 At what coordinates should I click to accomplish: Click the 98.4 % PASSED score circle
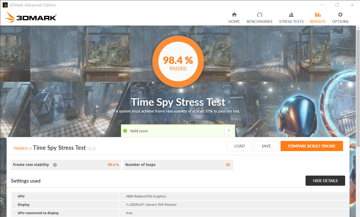[x=178, y=61]
